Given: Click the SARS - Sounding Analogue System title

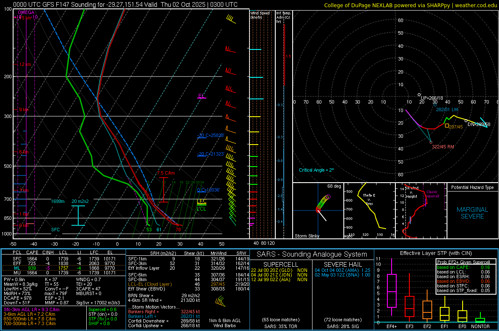Looking at the screenshot, I should (312, 254).
